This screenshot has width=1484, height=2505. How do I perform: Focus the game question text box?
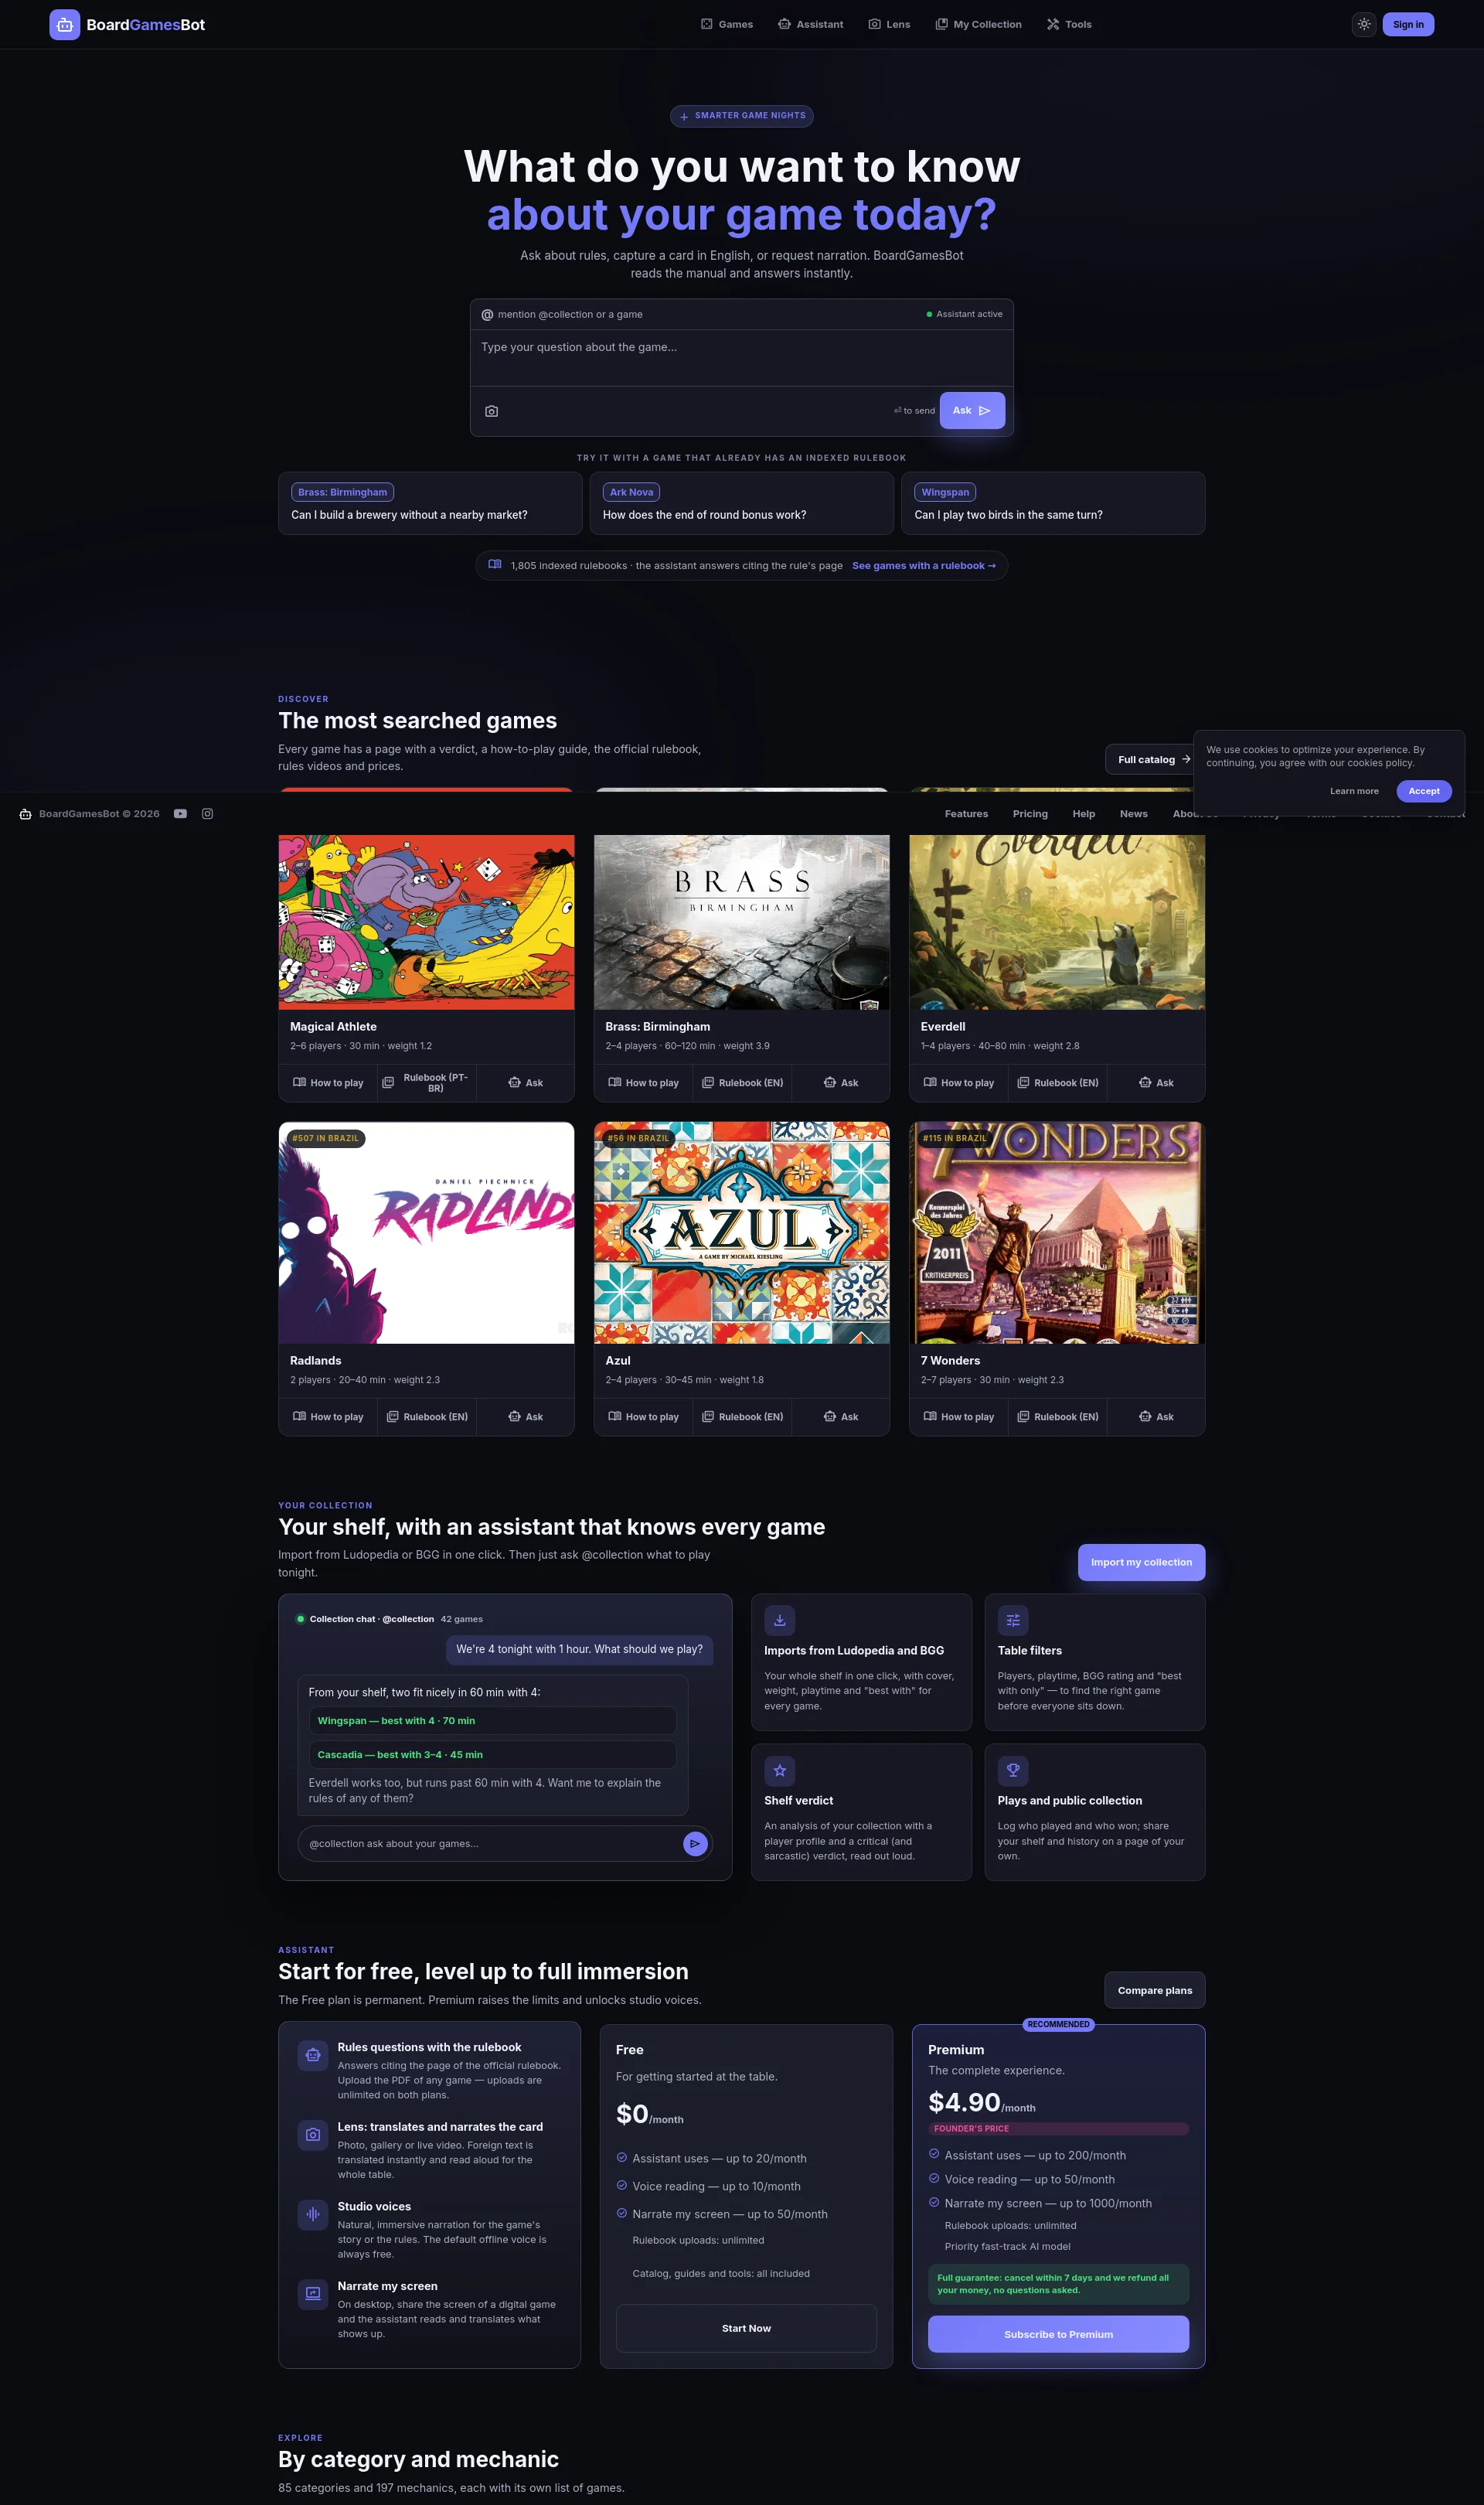pyautogui.click(x=742, y=357)
